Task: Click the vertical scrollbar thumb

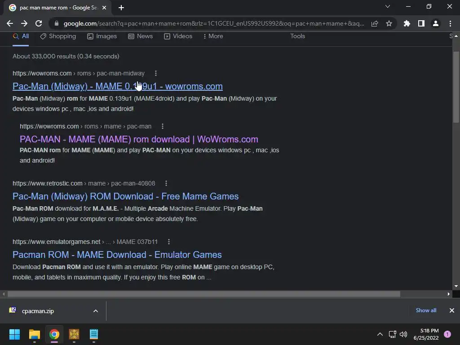Action: [456, 87]
